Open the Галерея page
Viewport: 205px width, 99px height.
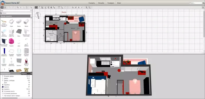[x=111, y=3]
